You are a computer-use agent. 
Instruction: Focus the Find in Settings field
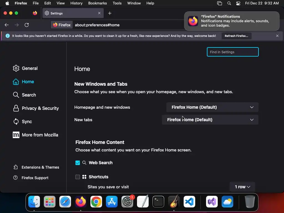click(233, 52)
